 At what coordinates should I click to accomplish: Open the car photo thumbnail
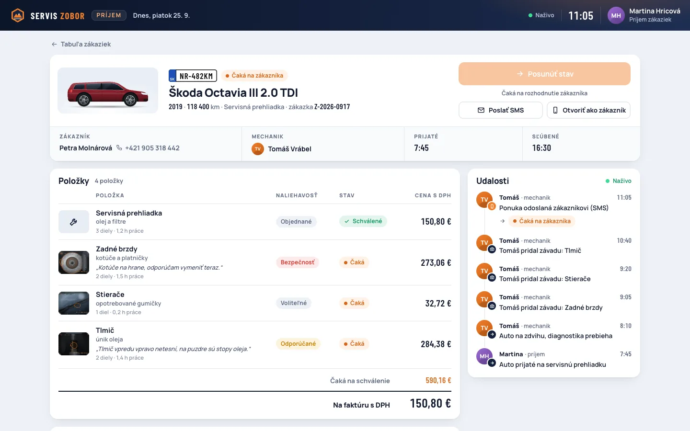click(x=108, y=91)
